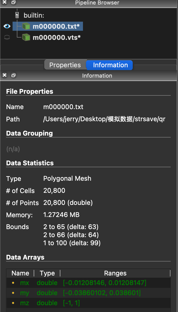Image resolution: width=178 pixels, height=312 pixels.
Task: Switch to the Properties tab
Action: [x=65, y=65]
